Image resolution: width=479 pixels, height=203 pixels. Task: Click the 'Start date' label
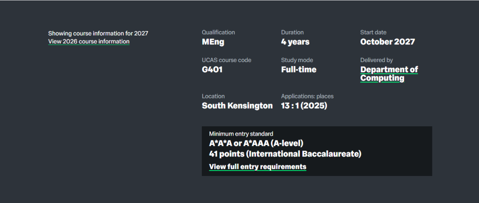(373, 32)
